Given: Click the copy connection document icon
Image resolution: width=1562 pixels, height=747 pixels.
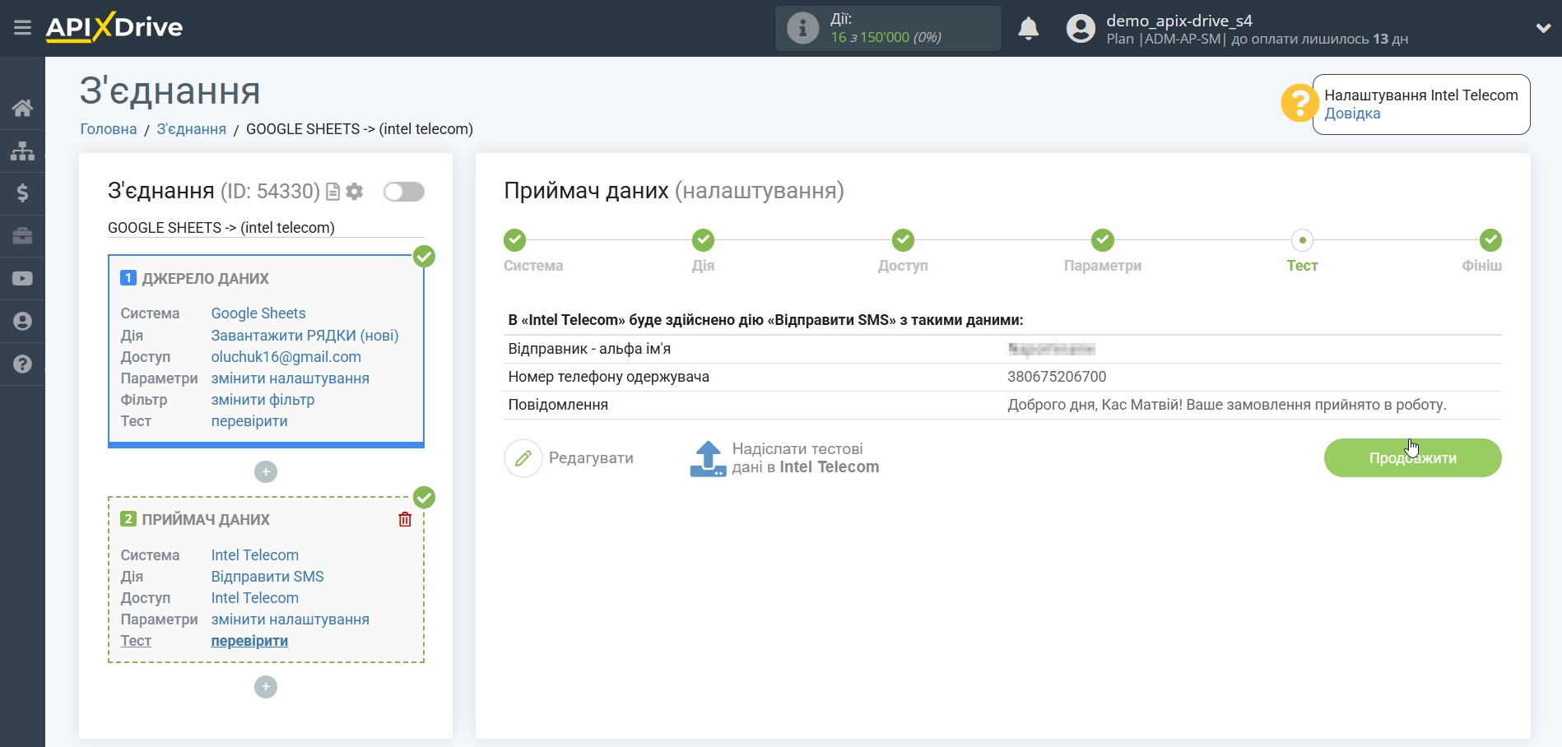Looking at the screenshot, I should pos(333,192).
